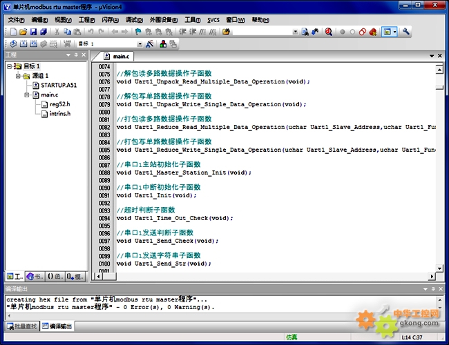The height and width of the screenshot is (345, 449).
Task: Switch to the templates (模..) panel tab
Action: (x=75, y=276)
